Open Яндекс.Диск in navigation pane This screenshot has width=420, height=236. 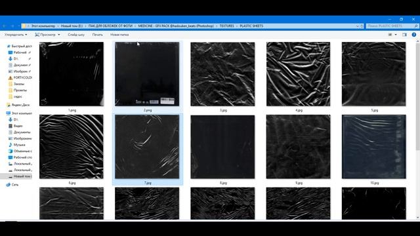(18, 105)
